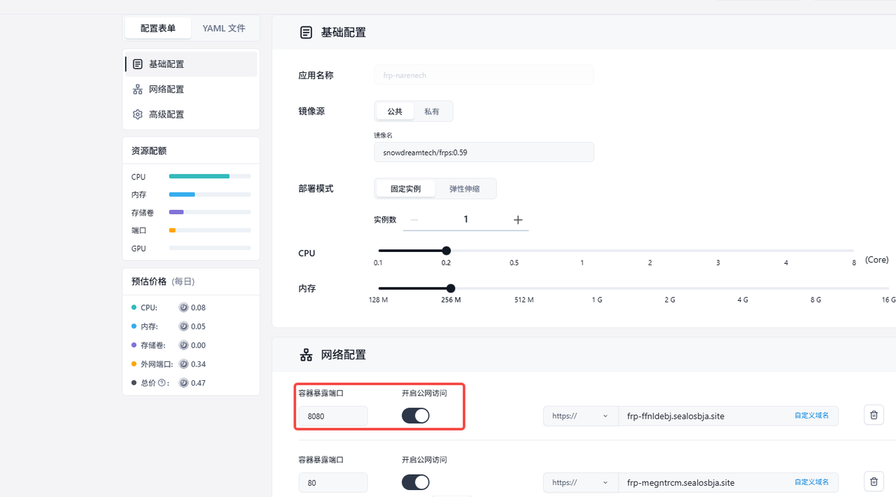Click frp-megntrcm.sealosbja.site domain text
Image resolution: width=896 pixels, height=497 pixels.
681,482
